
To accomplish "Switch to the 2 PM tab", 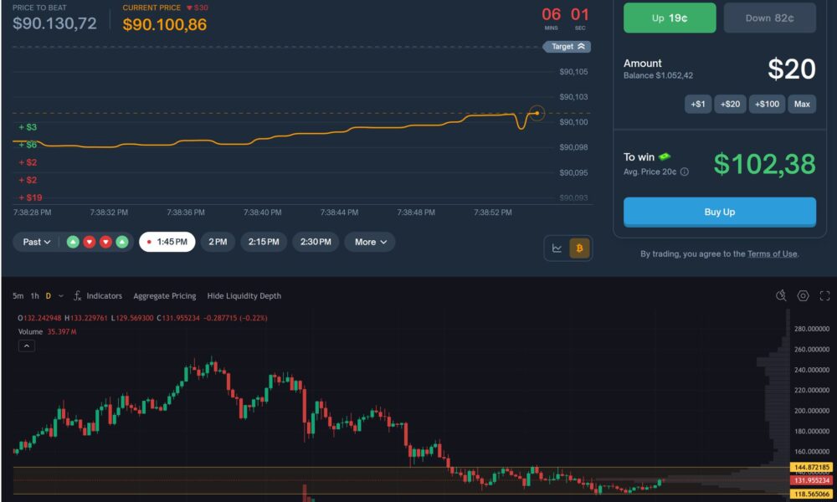I will tap(218, 242).
